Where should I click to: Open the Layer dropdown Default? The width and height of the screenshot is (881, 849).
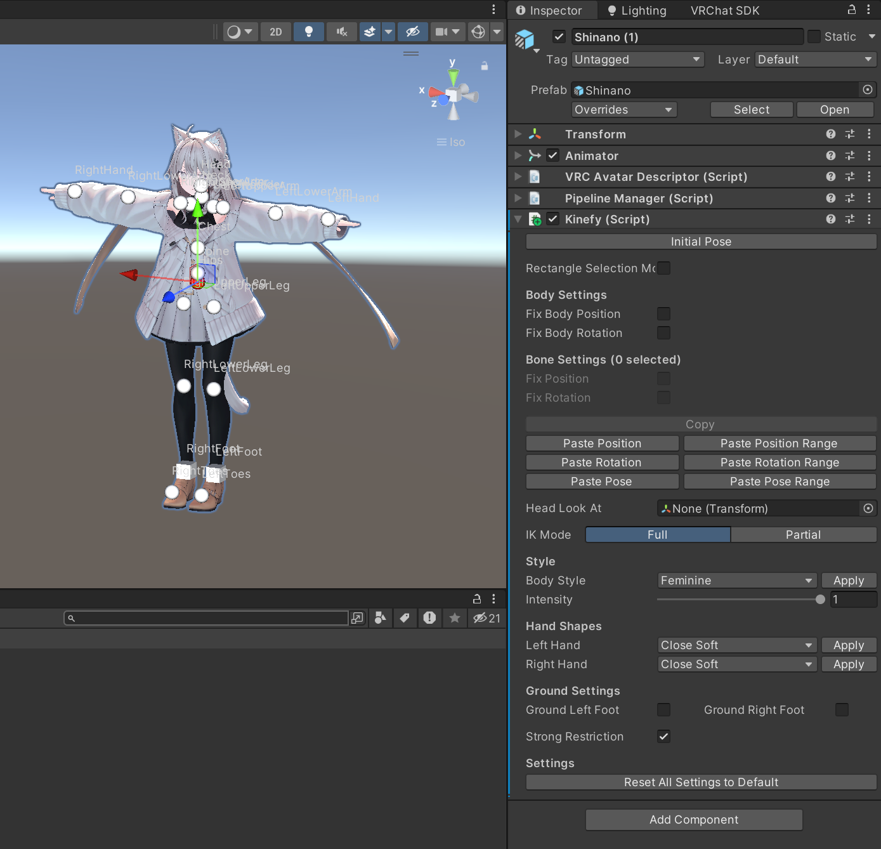(816, 59)
